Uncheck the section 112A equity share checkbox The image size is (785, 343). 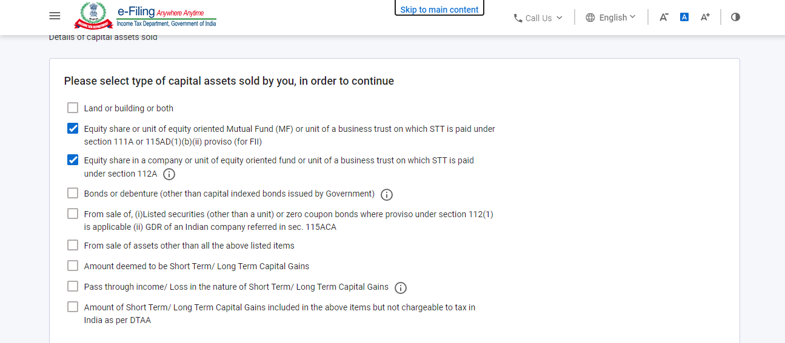[x=73, y=160]
